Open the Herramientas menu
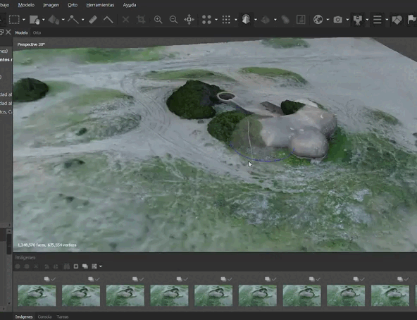Viewport: 417px width, 320px height. (x=100, y=5)
